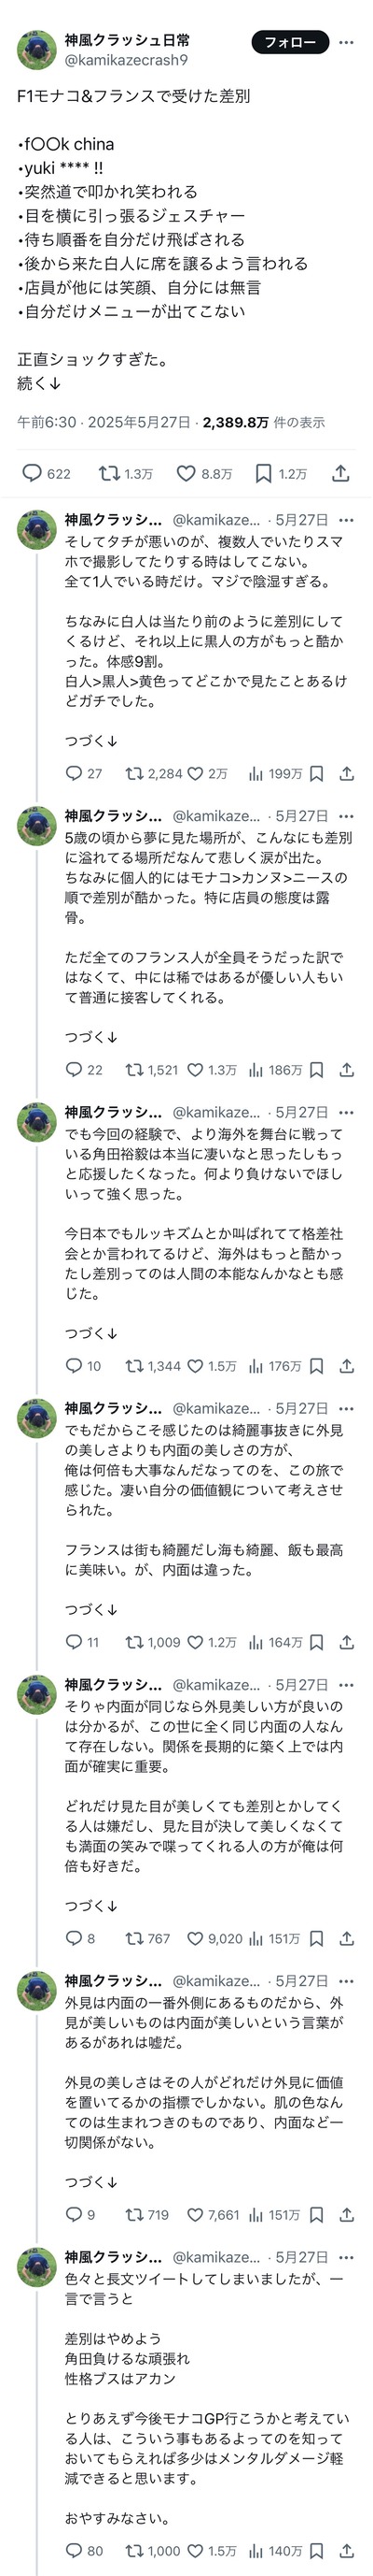Screen dimensions: 373x2576
Task: Repost the main tweet with 1.3万 reposts
Action: point(125,473)
